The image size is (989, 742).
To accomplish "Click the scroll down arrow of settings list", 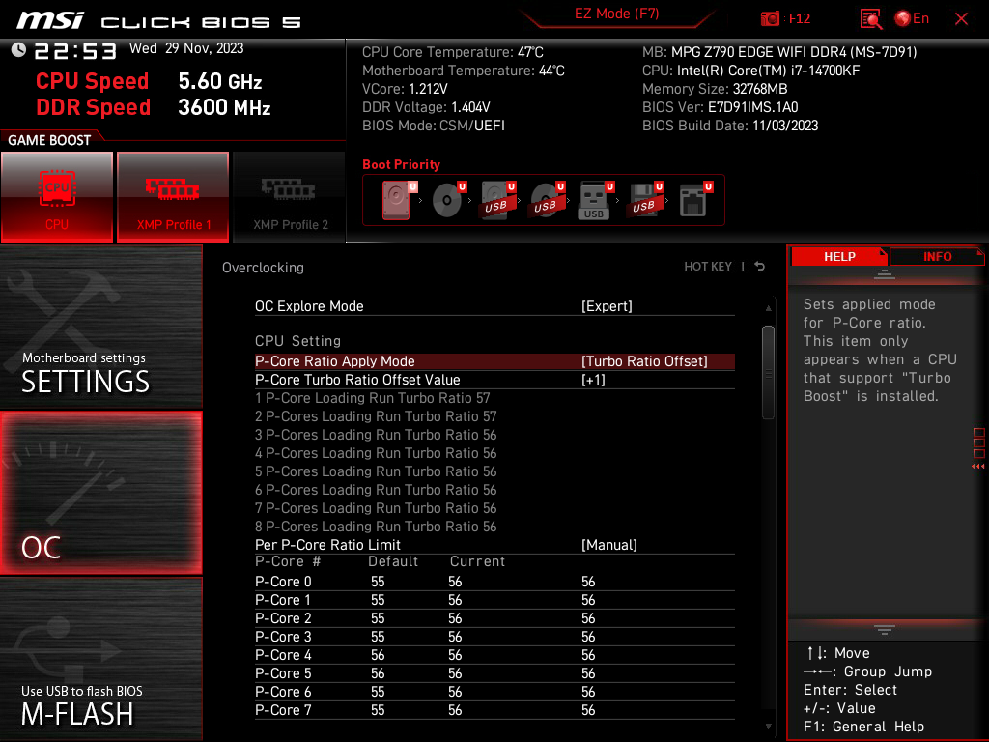I will point(768,727).
